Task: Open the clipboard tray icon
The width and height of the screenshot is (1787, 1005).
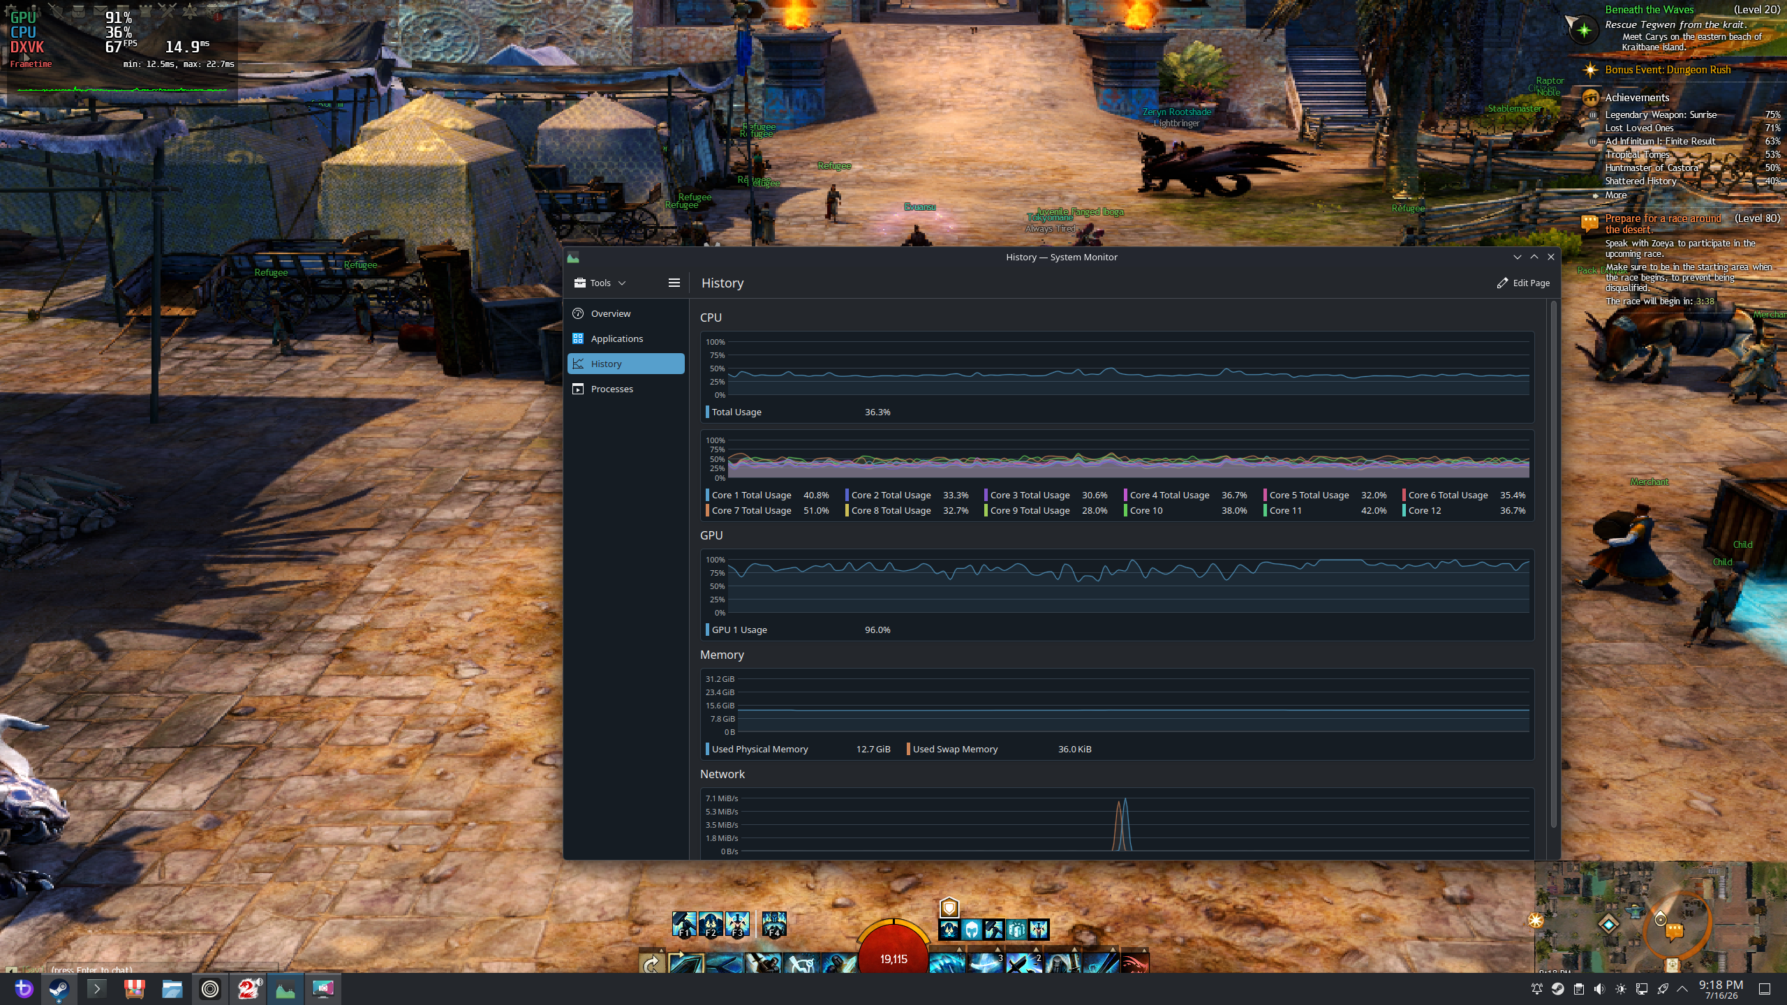Action: [1578, 988]
